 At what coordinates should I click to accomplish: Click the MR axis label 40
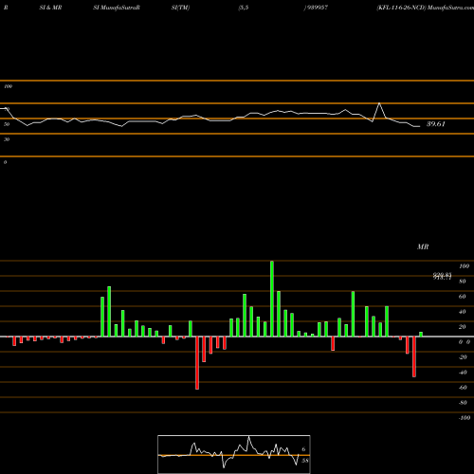tap(463, 312)
